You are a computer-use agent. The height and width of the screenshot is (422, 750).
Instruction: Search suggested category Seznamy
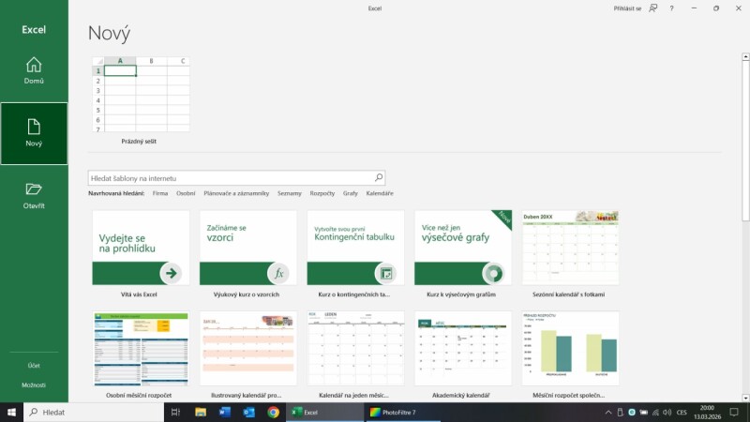[x=290, y=193]
